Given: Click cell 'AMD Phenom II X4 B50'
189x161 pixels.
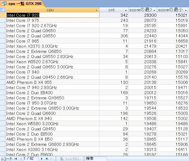Looking at the screenshot, I should (x=52, y=139).
